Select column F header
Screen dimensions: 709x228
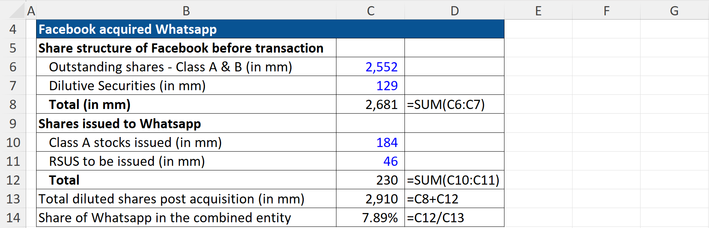[x=606, y=10]
